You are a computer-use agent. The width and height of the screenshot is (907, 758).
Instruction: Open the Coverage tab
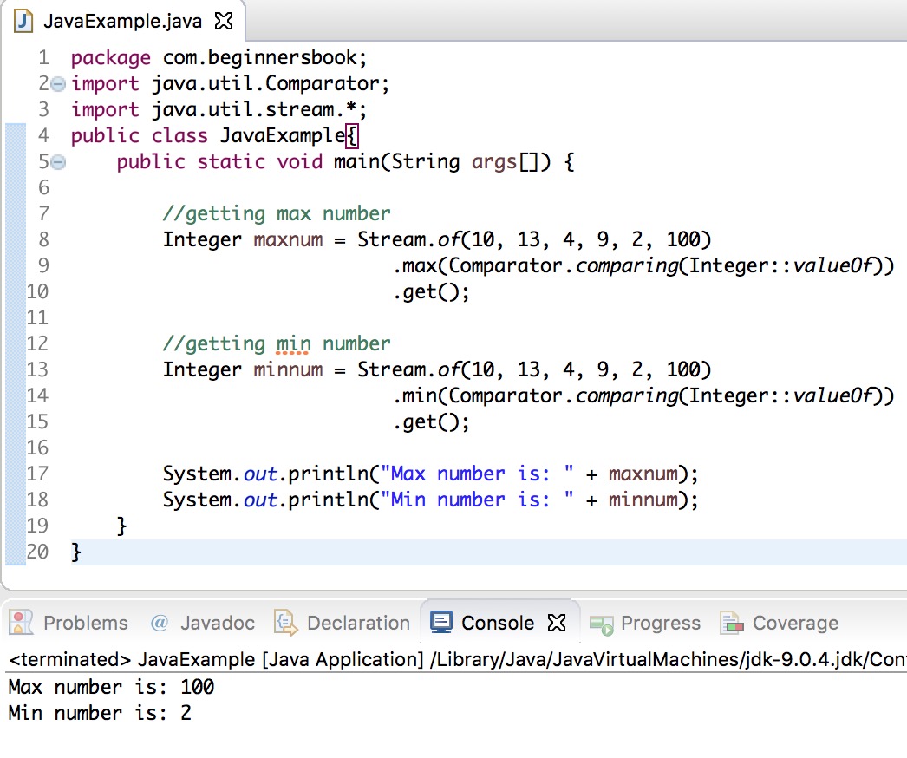[x=798, y=622]
